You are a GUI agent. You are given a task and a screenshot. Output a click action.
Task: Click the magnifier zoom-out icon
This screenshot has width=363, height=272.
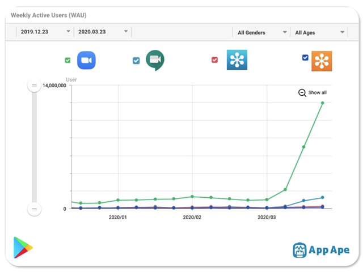coord(302,93)
